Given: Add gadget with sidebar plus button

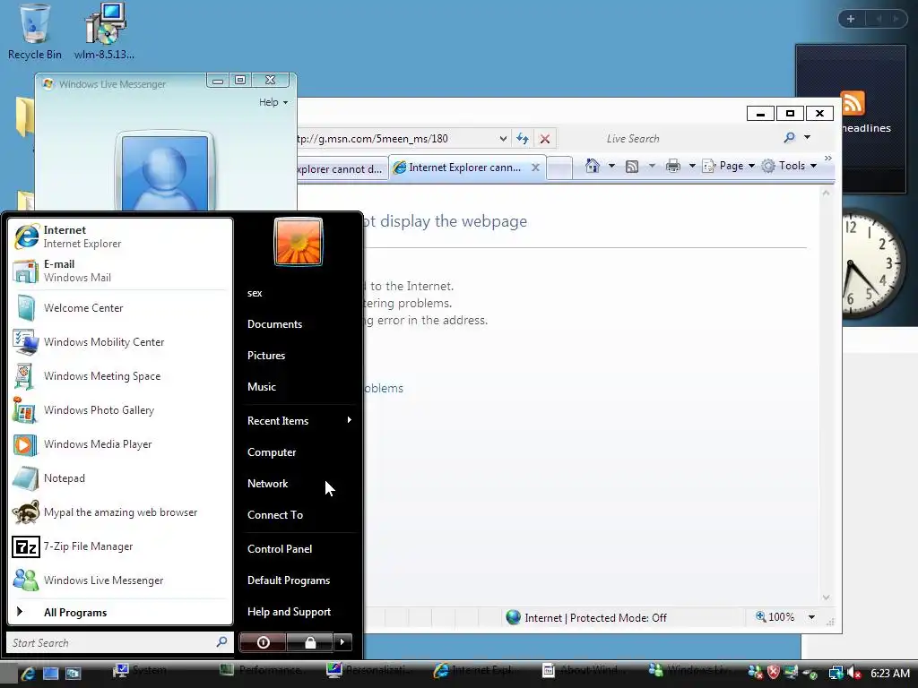Looking at the screenshot, I should [x=851, y=19].
